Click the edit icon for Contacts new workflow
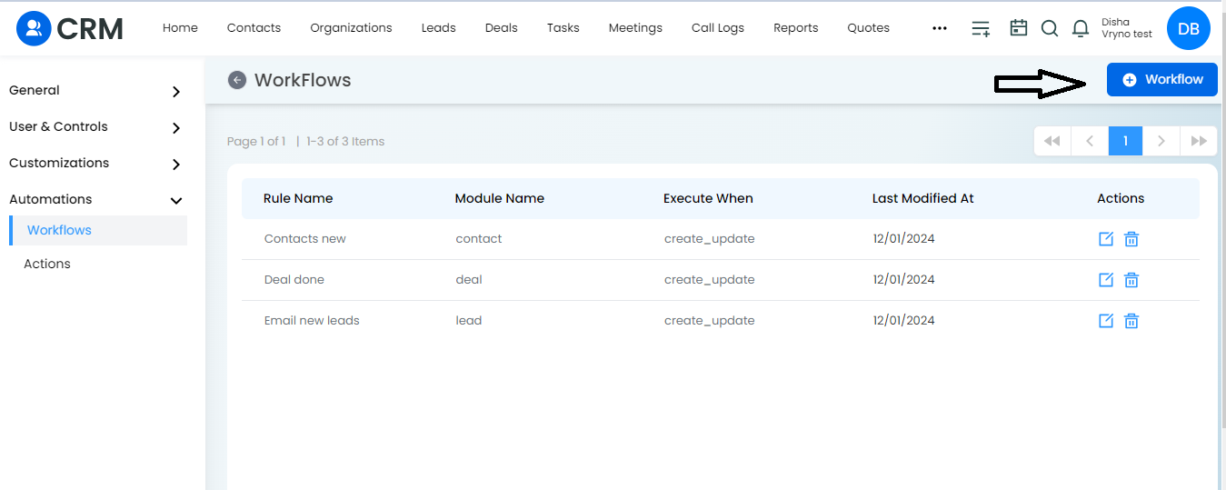The height and width of the screenshot is (490, 1226). point(1106,239)
